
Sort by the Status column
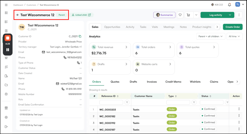(210, 96)
